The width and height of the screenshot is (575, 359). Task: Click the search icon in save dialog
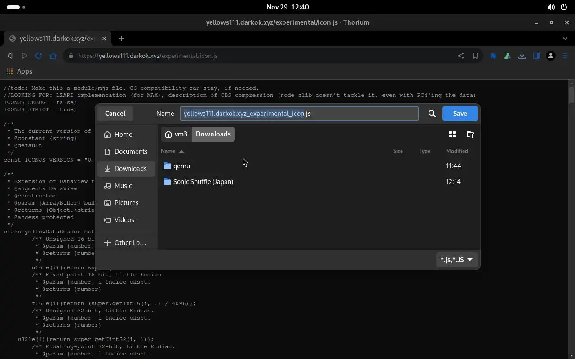pyautogui.click(x=432, y=114)
